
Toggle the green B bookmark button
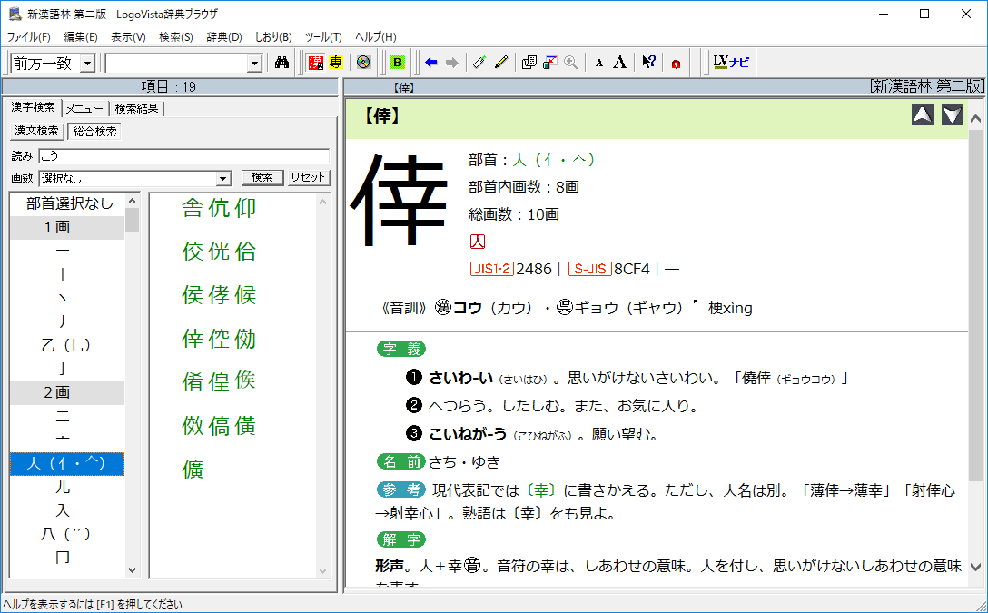pos(397,63)
